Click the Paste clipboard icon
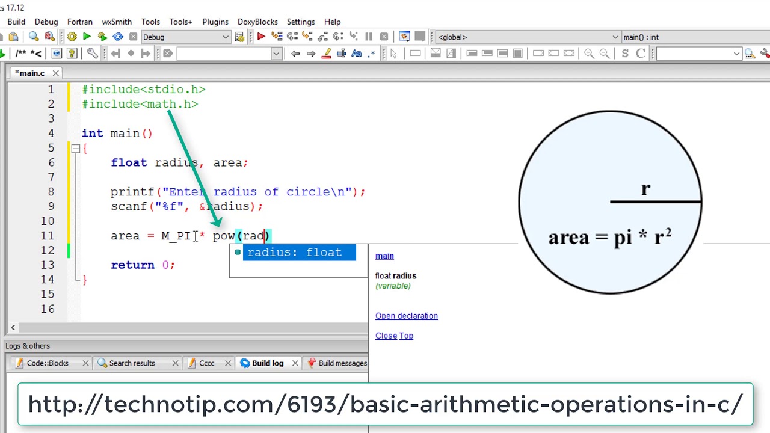The image size is (770, 433). (x=13, y=37)
